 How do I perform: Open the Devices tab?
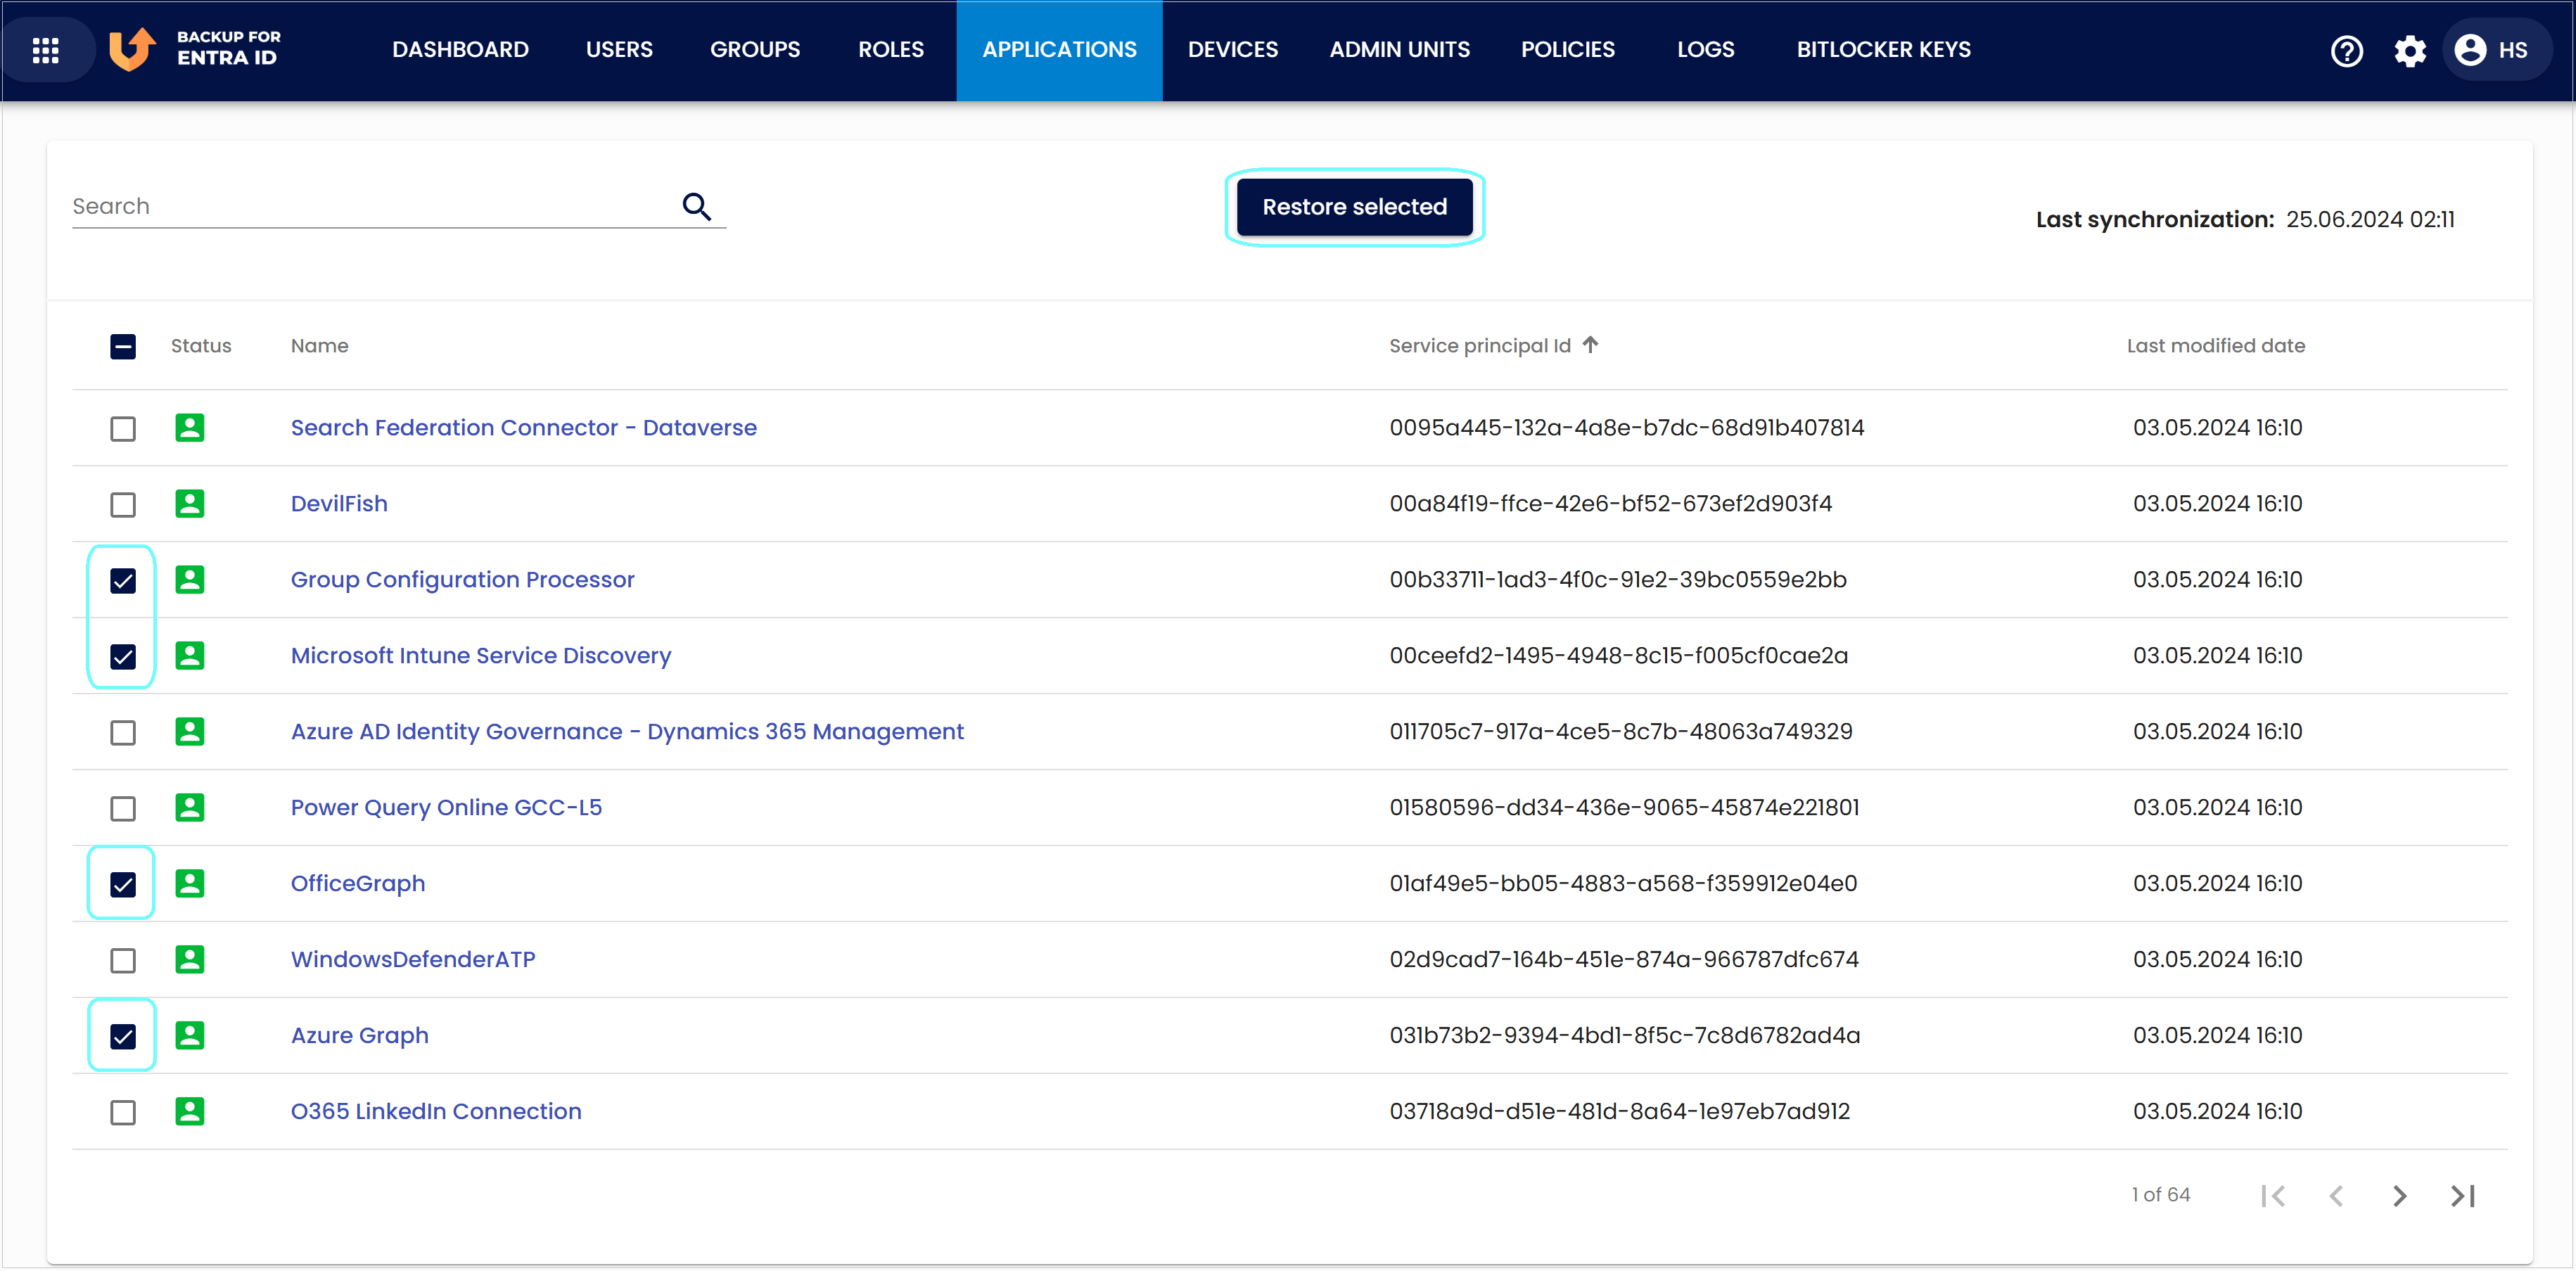point(1232,50)
